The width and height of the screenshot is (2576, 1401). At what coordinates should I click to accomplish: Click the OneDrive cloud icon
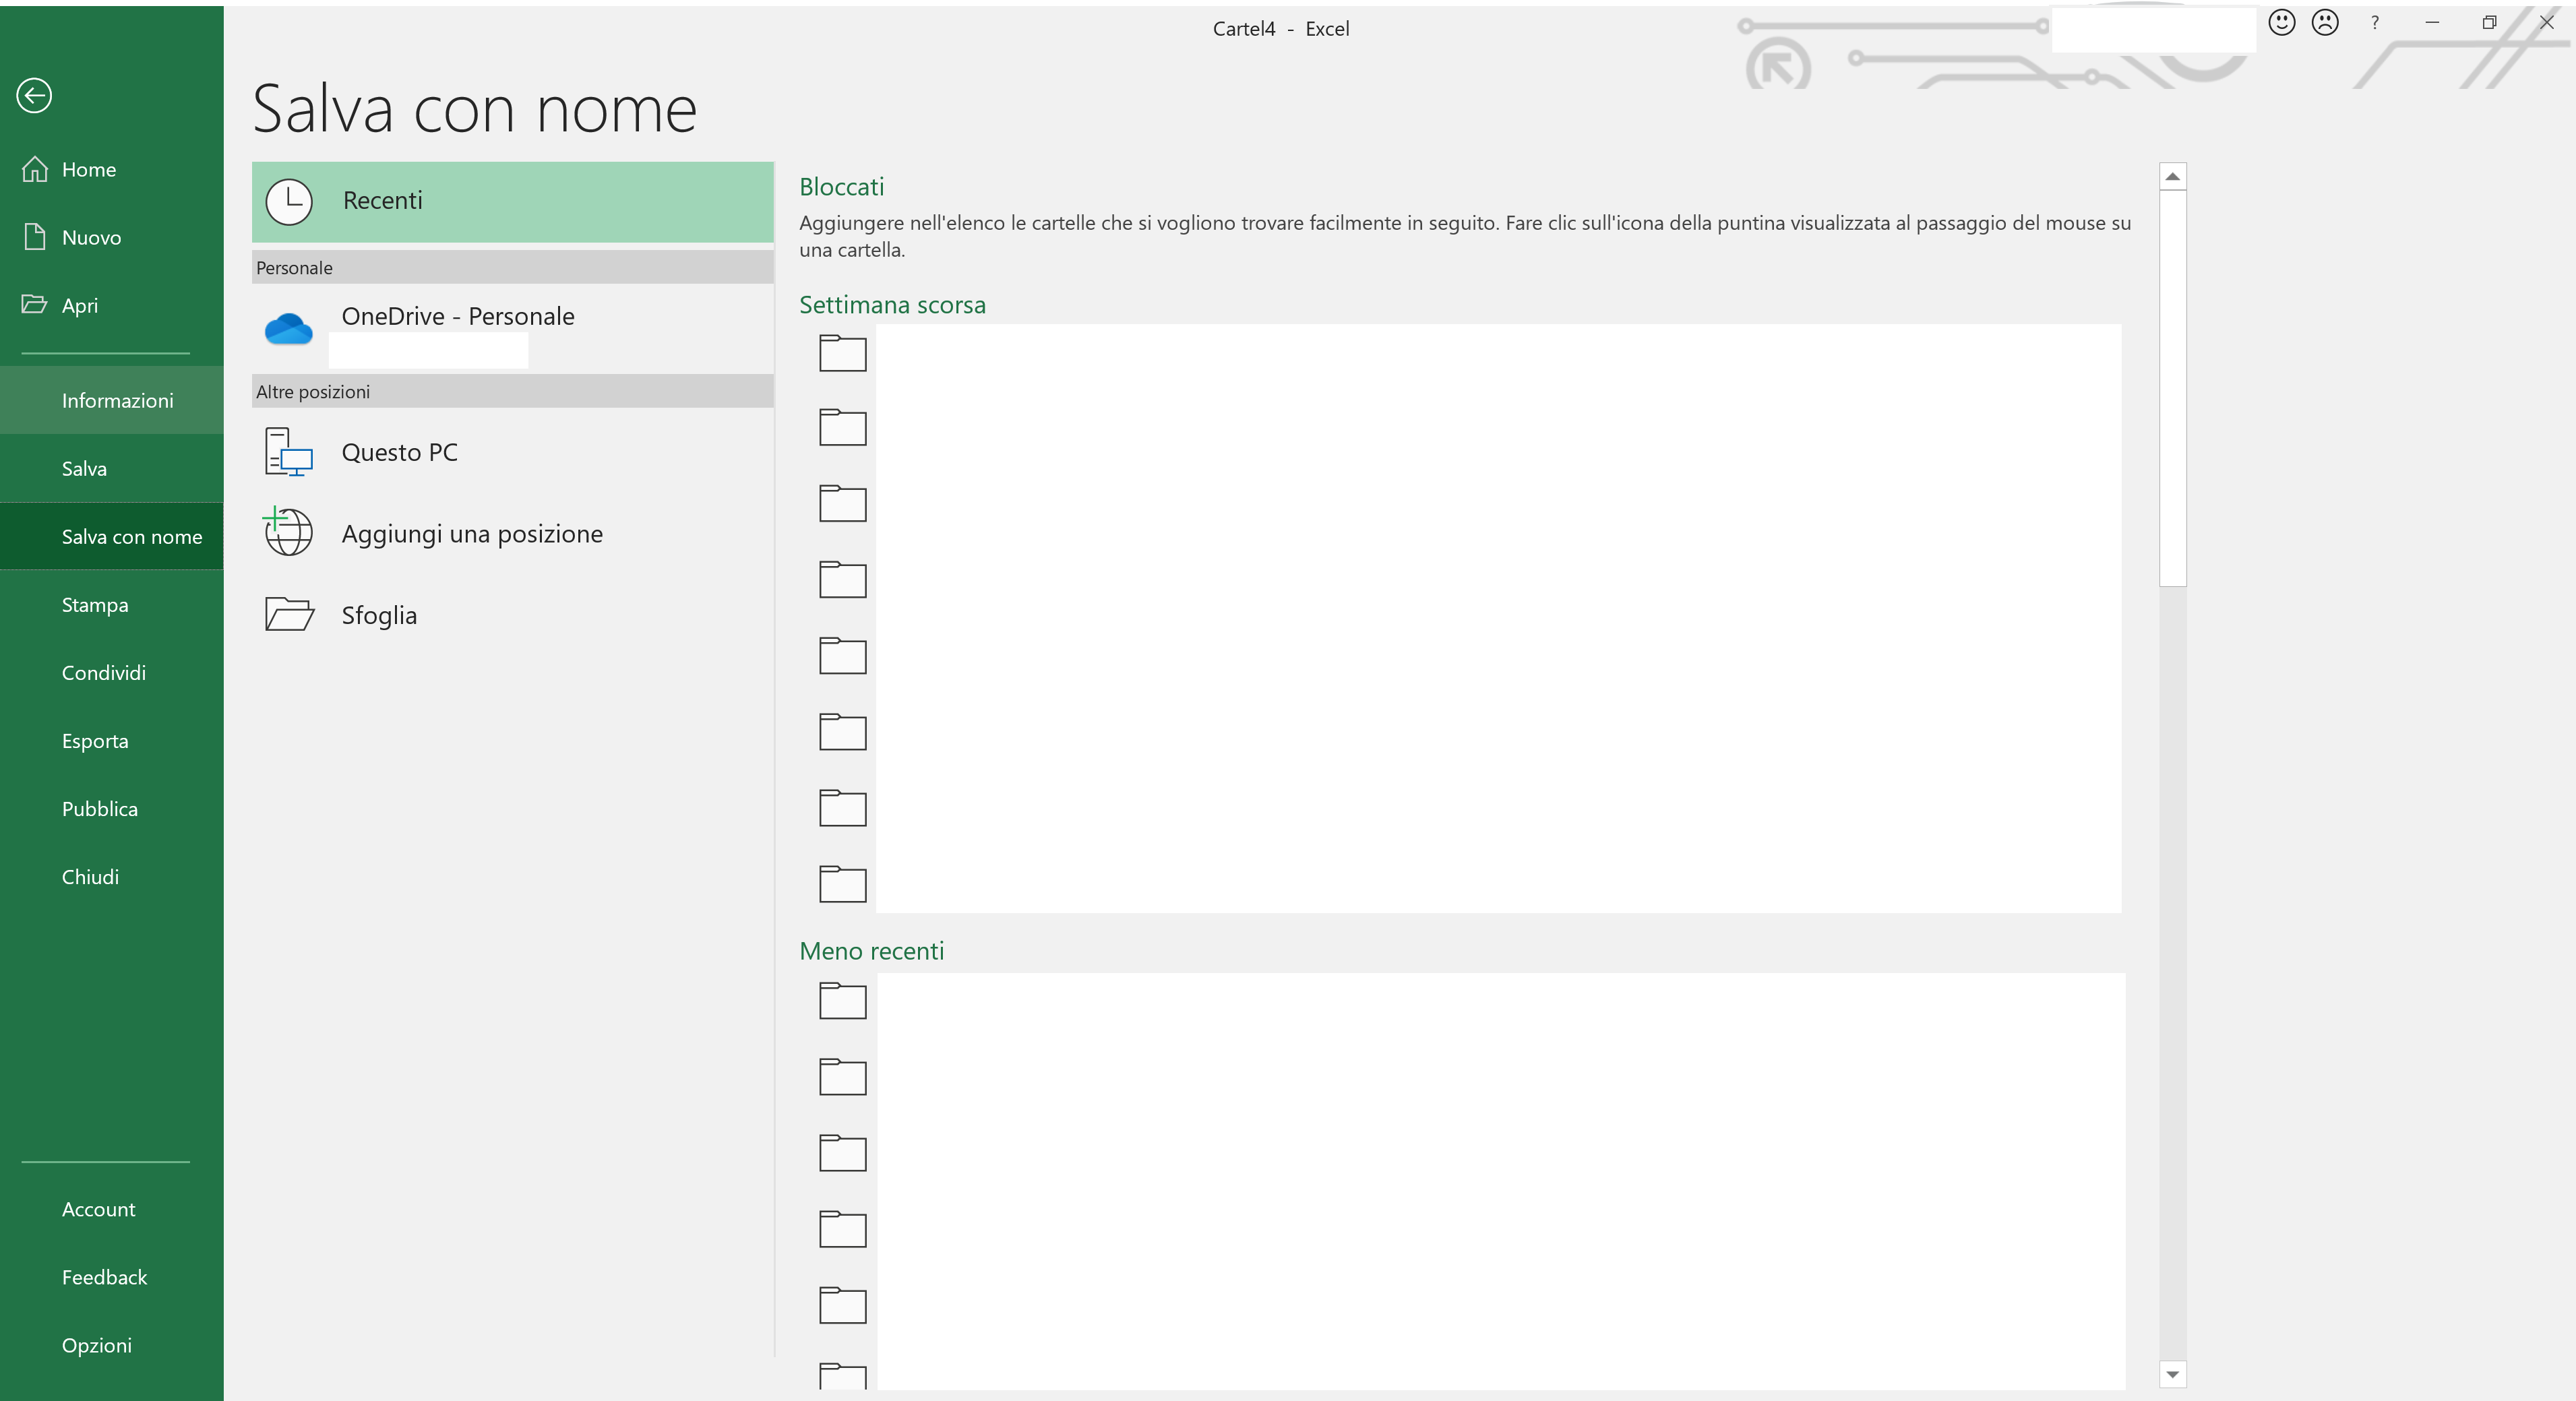[289, 329]
